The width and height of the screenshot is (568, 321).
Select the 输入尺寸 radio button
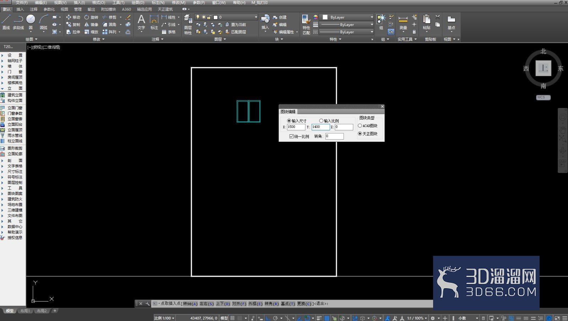289,121
